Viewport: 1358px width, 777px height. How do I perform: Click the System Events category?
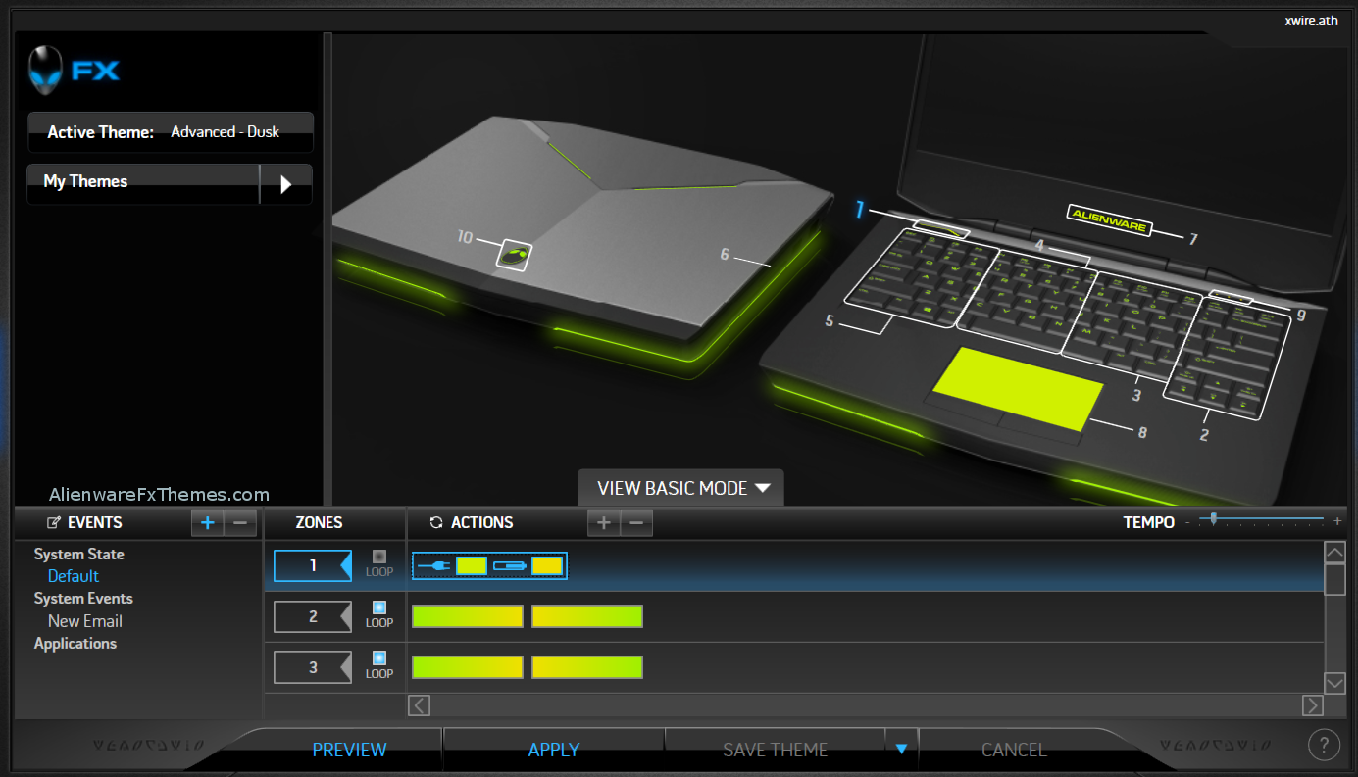[x=83, y=599]
